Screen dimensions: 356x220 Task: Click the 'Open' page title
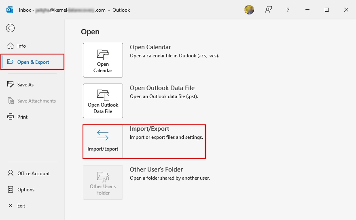90,32
